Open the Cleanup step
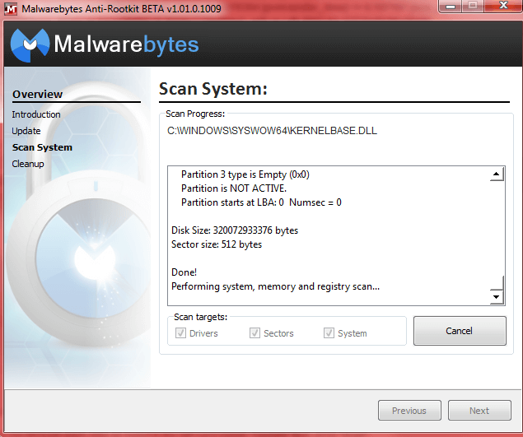The width and height of the screenshot is (523, 437). point(28,164)
